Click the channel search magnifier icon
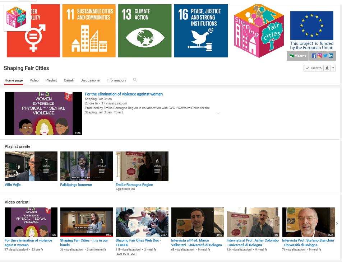The width and height of the screenshot is (342, 262). pyautogui.click(x=135, y=80)
